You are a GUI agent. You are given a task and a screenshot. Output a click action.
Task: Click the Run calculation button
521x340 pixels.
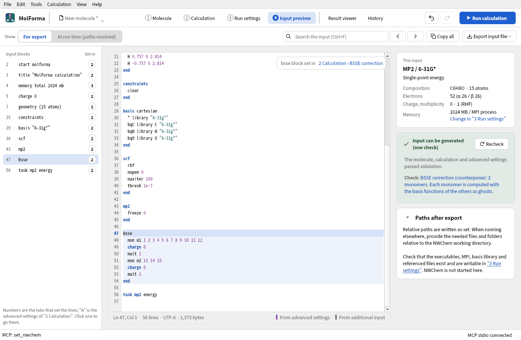(x=487, y=18)
